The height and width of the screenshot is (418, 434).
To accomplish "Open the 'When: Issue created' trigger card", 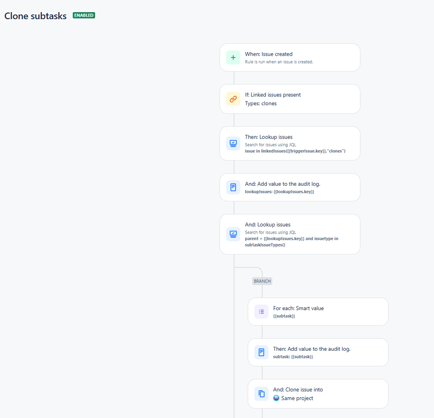I will tap(290, 58).
